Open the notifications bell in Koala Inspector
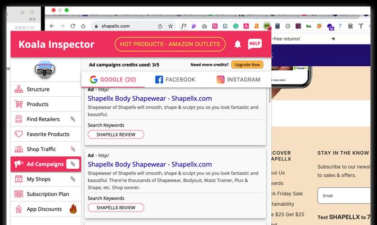This screenshot has width=377, height=225. [237, 44]
